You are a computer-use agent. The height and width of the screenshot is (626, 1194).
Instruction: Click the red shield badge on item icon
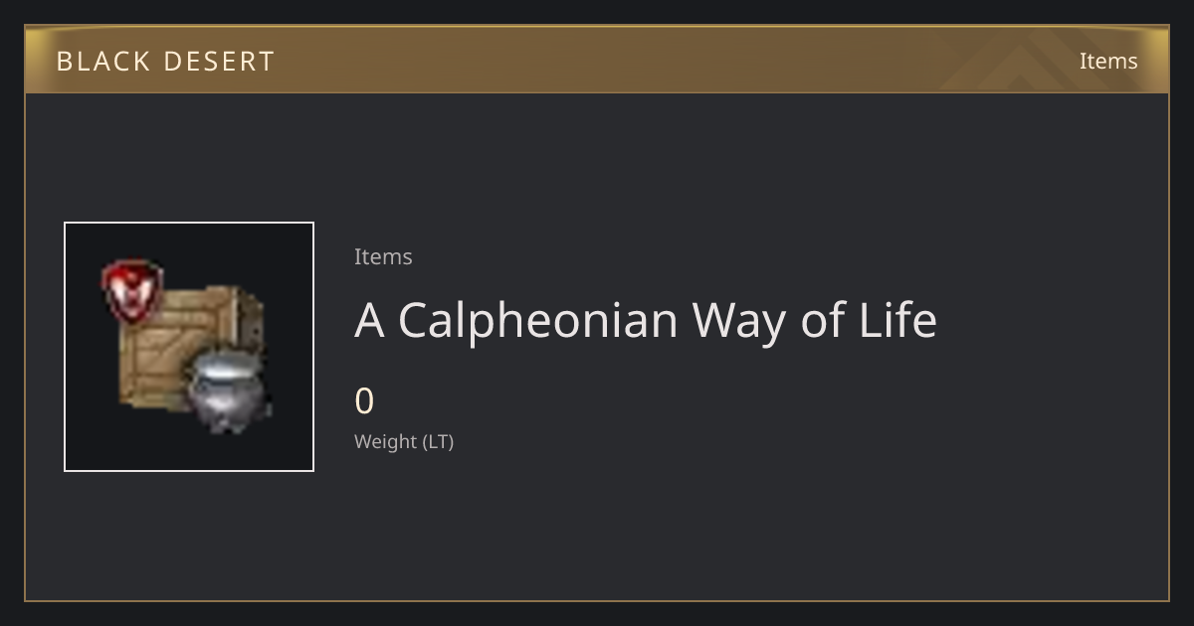[131, 290]
